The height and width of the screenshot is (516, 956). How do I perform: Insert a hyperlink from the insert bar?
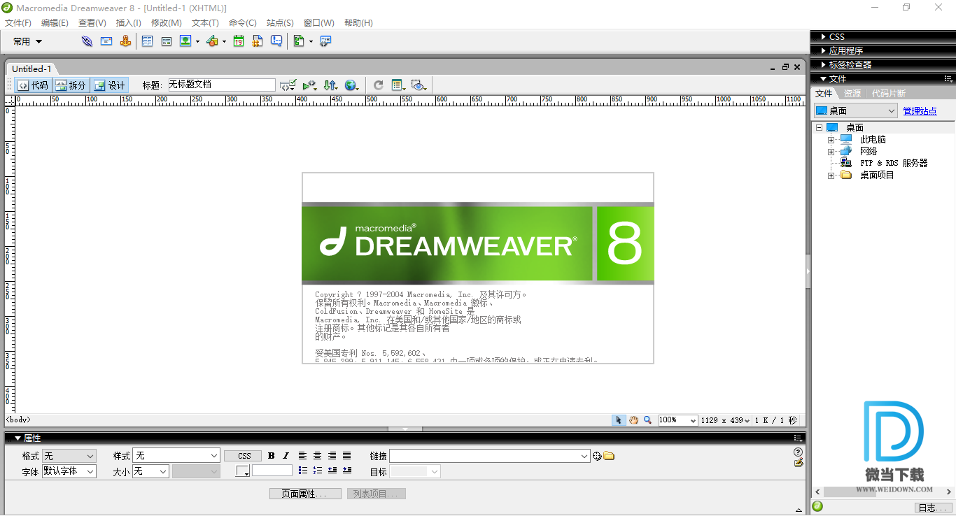point(87,41)
